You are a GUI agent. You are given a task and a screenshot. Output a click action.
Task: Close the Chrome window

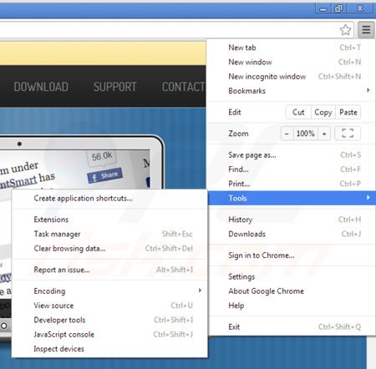click(360, 8)
